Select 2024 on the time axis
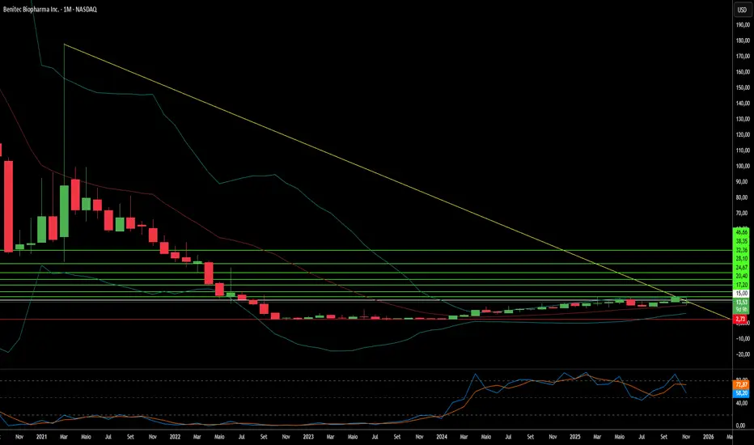Viewport: 754px width, 445px height. pos(440,435)
